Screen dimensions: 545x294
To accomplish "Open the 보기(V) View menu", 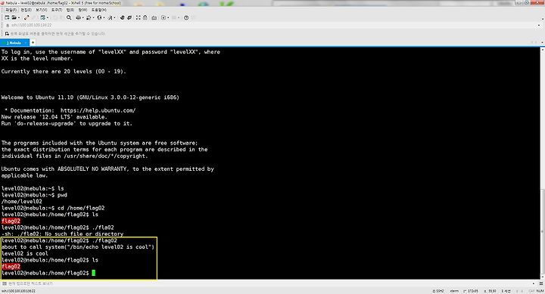I will [41, 10].
